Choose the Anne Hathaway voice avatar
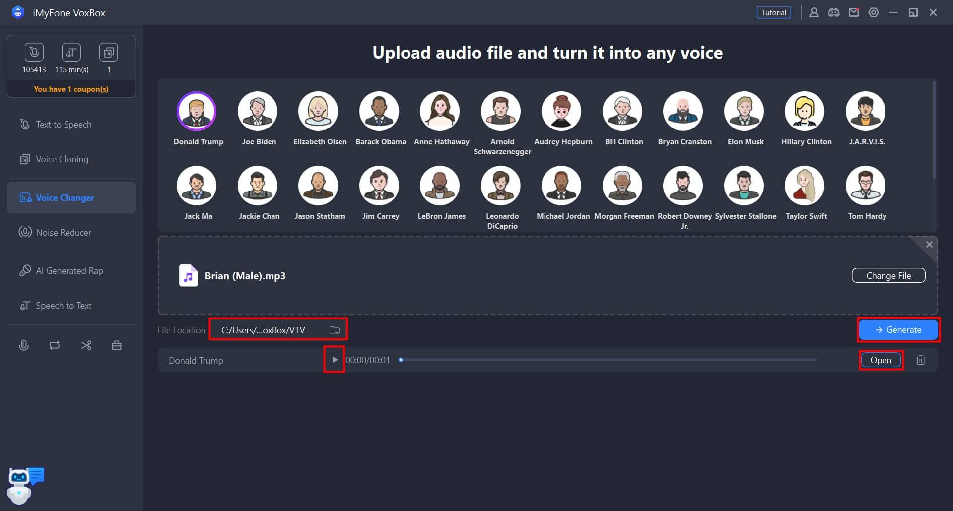The height and width of the screenshot is (511, 953). point(440,111)
